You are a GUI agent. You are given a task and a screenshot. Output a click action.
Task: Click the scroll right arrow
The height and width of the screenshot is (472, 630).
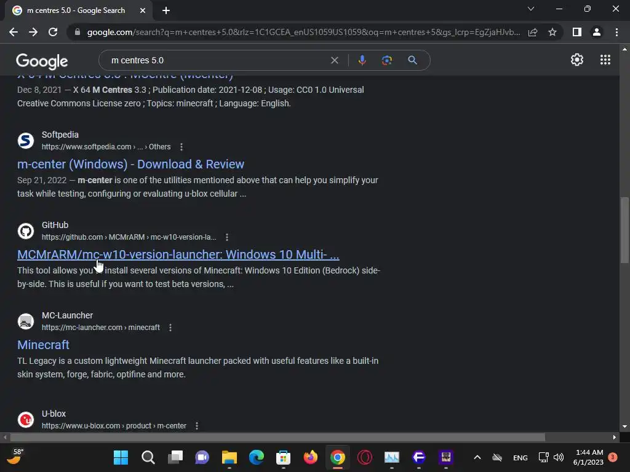(x=615, y=437)
